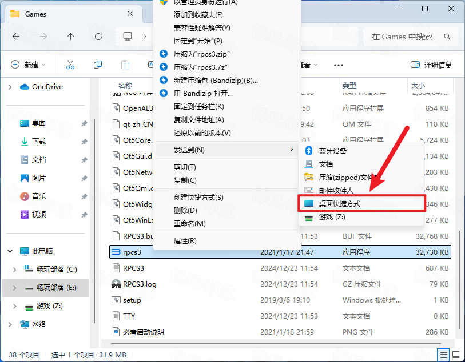This screenshot has height=362, width=465.
Task: Select 用 Bandizip 打开... menu entry
Action: tap(227, 94)
